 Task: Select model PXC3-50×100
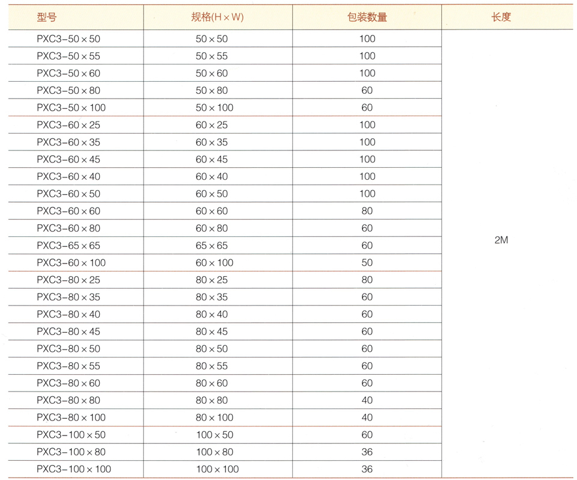tap(71, 108)
